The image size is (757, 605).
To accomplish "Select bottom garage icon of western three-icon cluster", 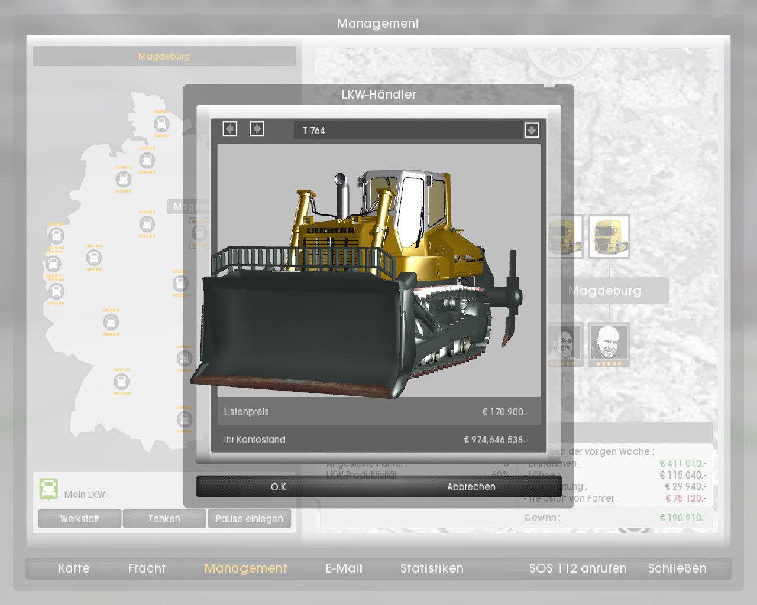I will 56,291.
